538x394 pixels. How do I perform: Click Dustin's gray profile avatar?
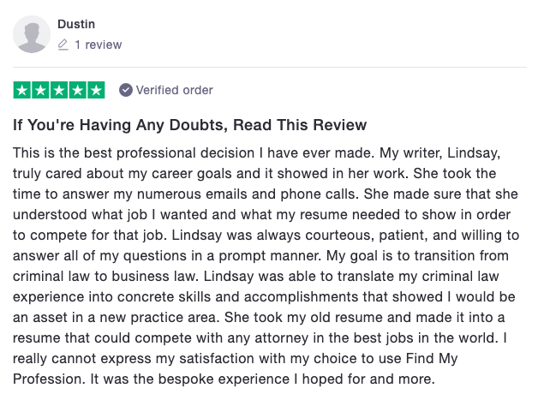click(32, 34)
